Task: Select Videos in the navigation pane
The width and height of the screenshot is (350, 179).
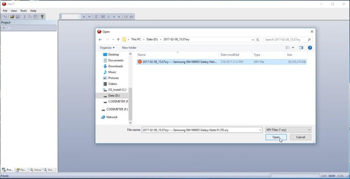Action: tap(110, 84)
